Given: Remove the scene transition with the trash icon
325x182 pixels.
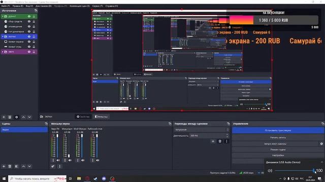Looking at the screenshot, I should (220, 142).
